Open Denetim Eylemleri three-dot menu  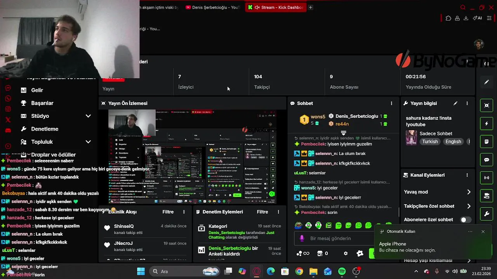(x=278, y=212)
